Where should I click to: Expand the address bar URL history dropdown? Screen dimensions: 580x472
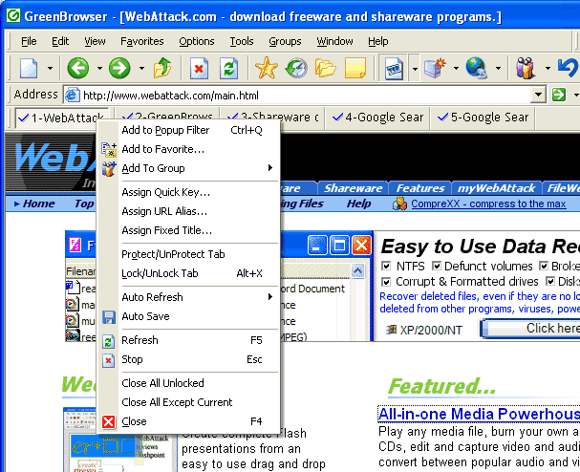pyautogui.click(x=538, y=95)
